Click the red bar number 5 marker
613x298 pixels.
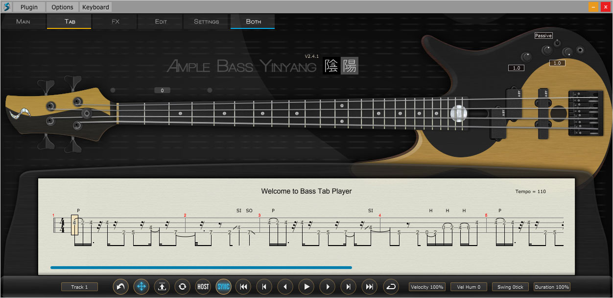(486, 215)
